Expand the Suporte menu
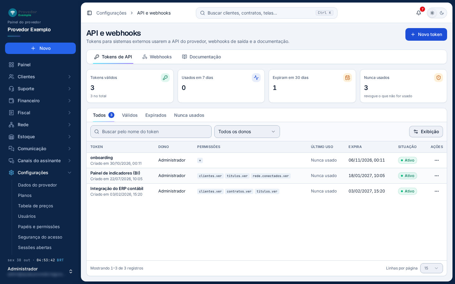This screenshot has height=284, width=455. pos(40,89)
